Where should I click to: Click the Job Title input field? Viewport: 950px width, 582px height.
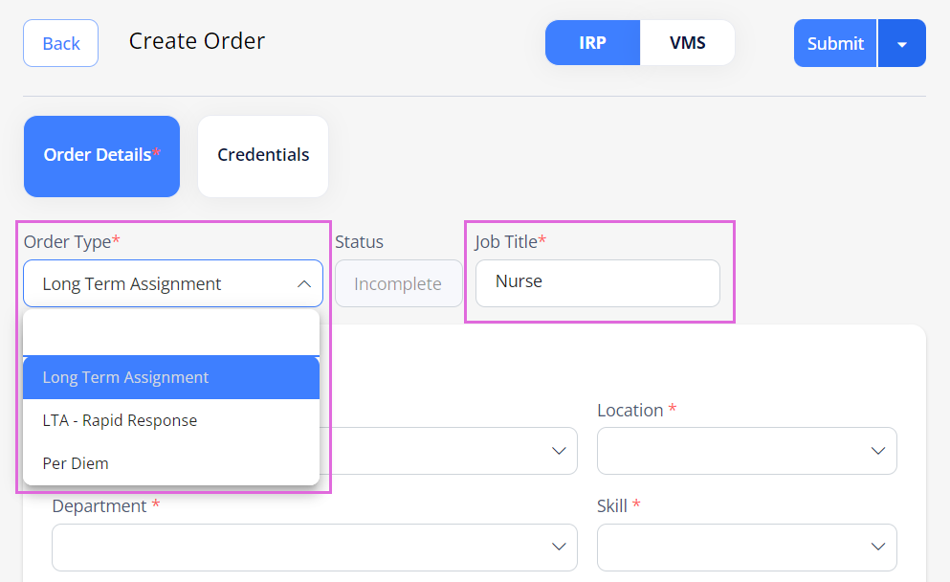point(597,283)
